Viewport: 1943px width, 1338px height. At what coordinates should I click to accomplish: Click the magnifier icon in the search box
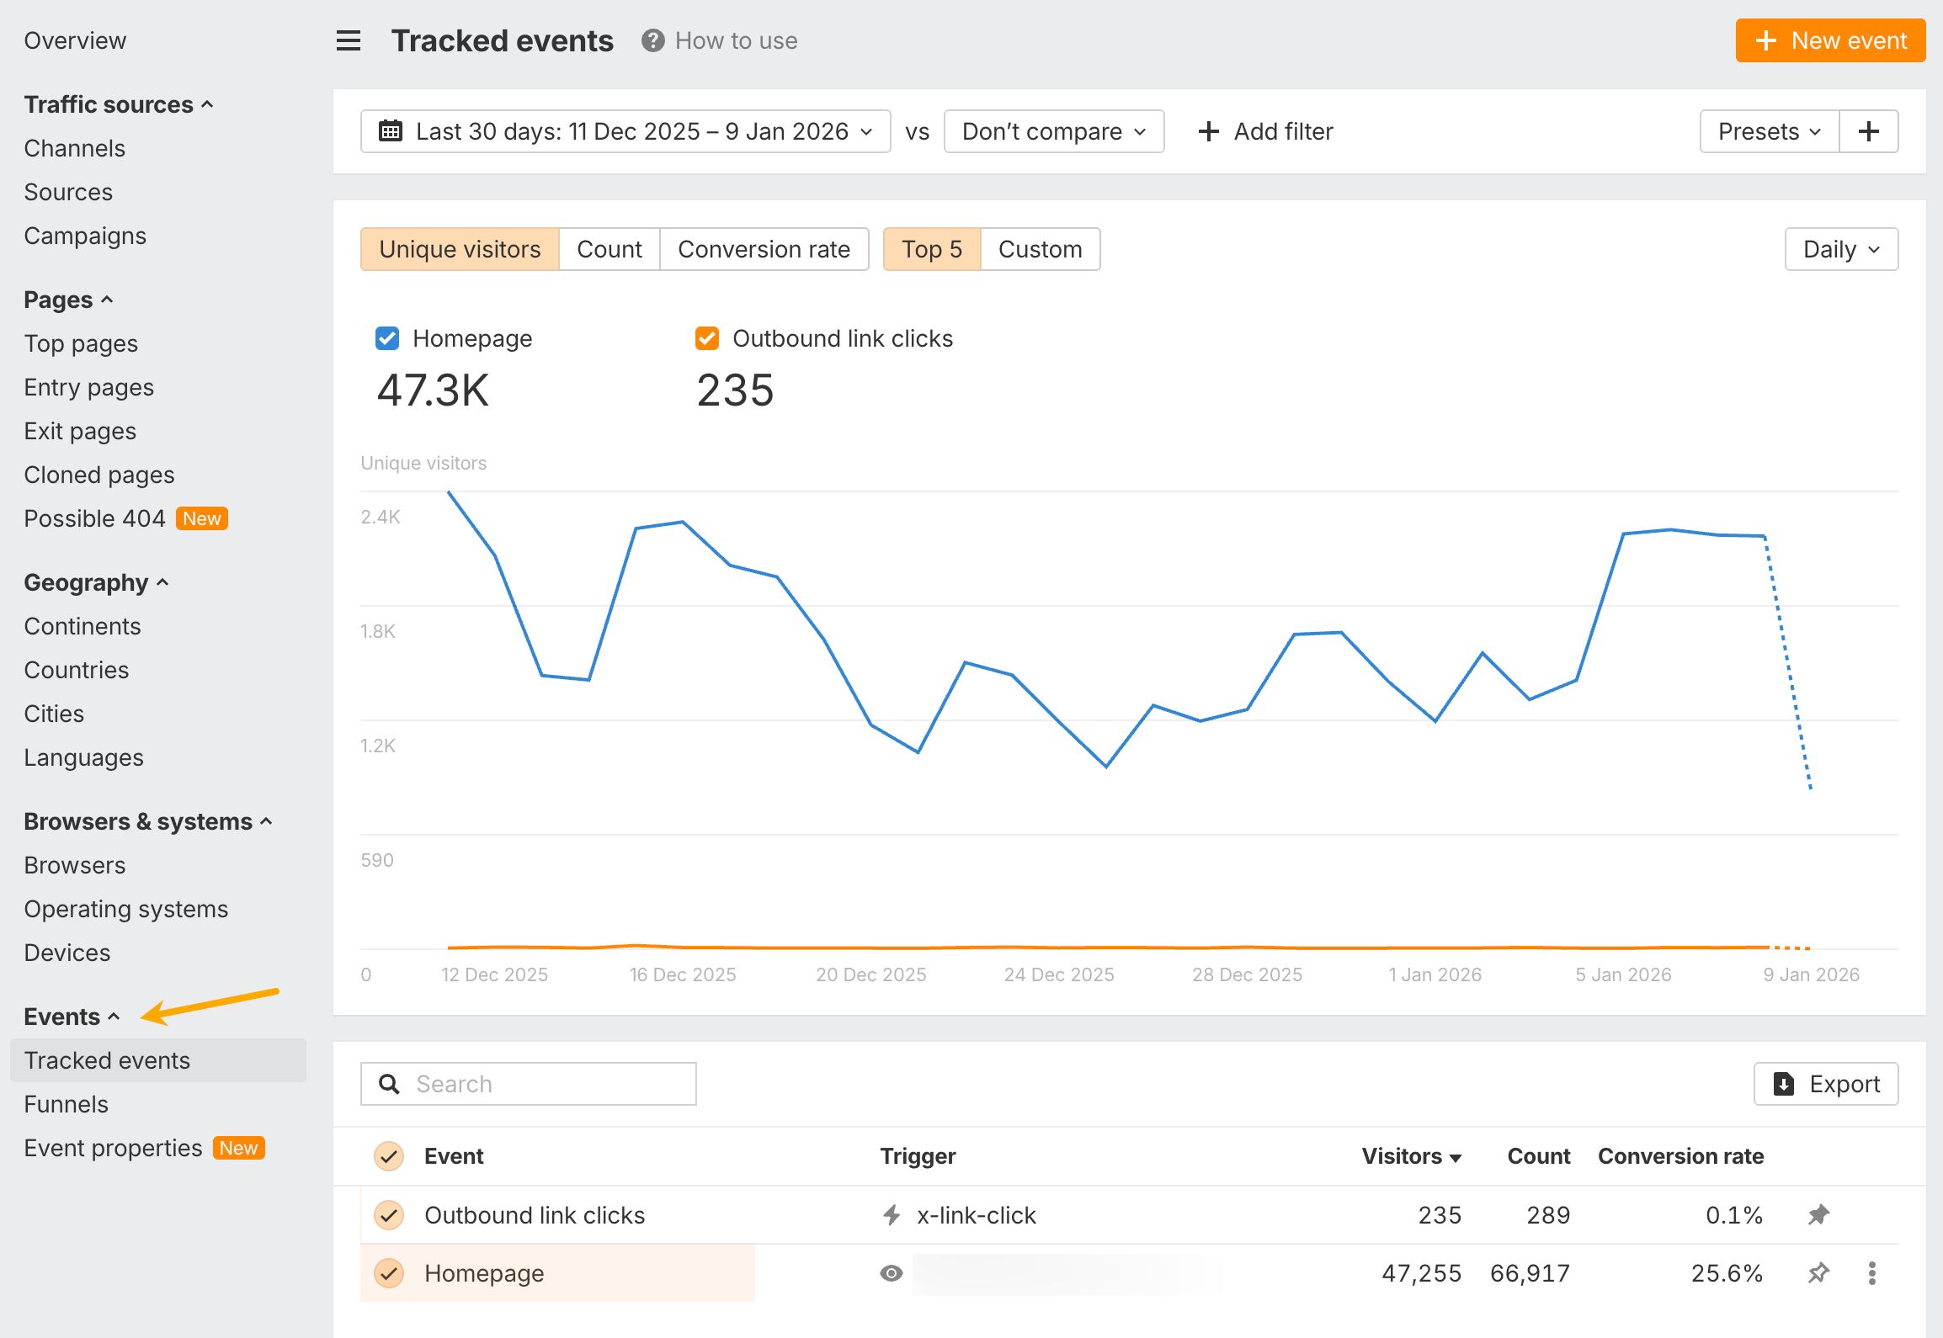coord(389,1084)
